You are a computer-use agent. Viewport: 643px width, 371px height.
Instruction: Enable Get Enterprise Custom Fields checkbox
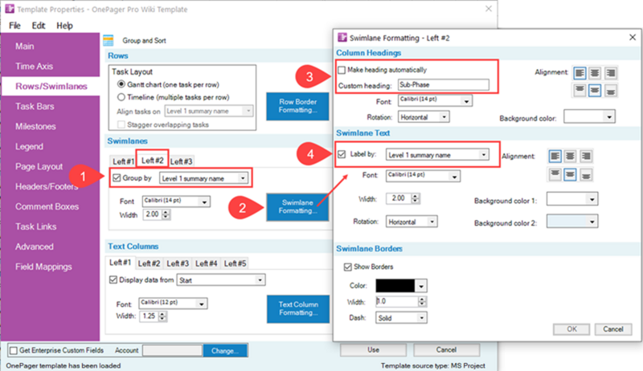click(14, 351)
